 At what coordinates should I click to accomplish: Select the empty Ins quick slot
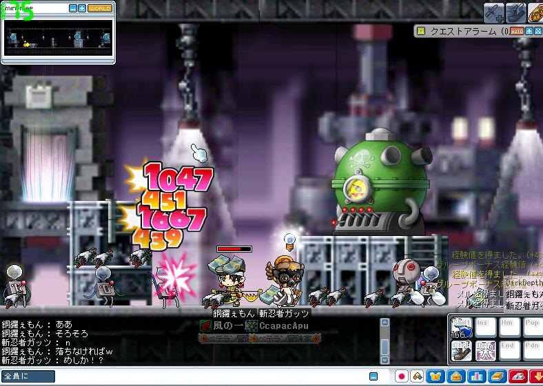[486, 328]
